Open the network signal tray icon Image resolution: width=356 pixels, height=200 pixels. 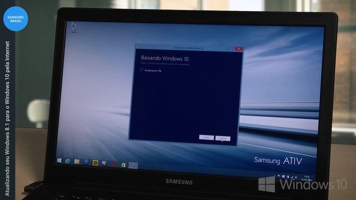pos(292,177)
